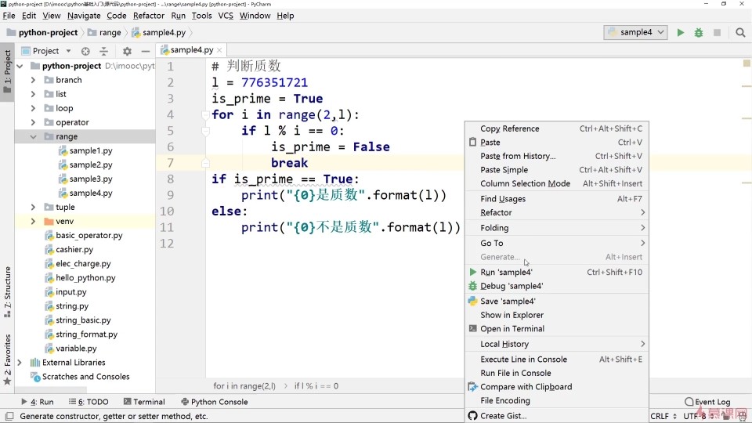Viewport: 752px width, 423px height.
Task: Open the Refactor menu
Action: click(x=149, y=16)
